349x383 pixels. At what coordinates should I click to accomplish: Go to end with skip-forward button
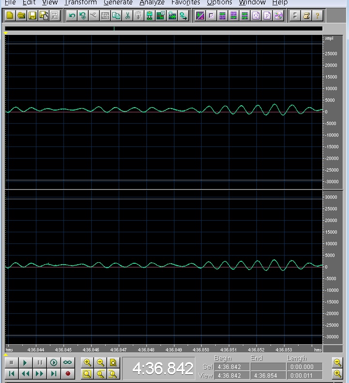pos(54,373)
